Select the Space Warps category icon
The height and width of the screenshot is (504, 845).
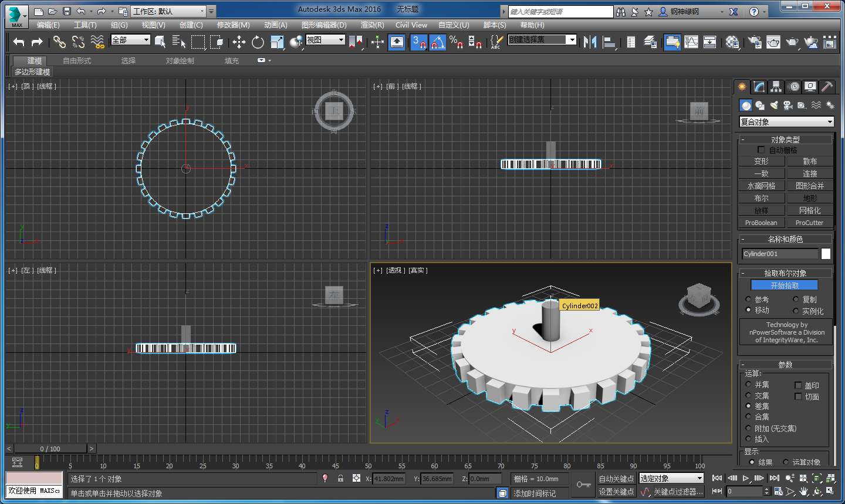point(816,105)
